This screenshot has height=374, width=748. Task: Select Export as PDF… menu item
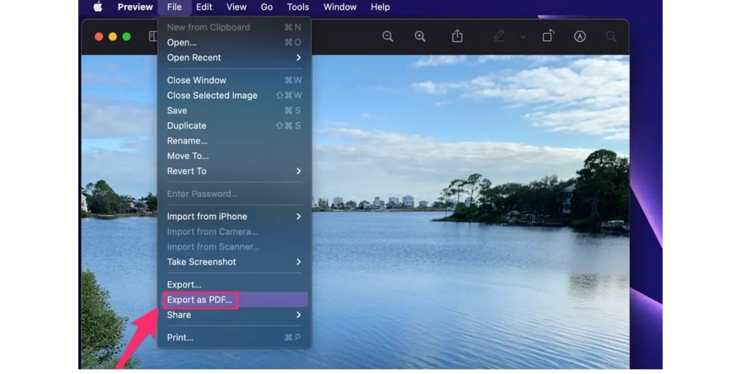199,300
